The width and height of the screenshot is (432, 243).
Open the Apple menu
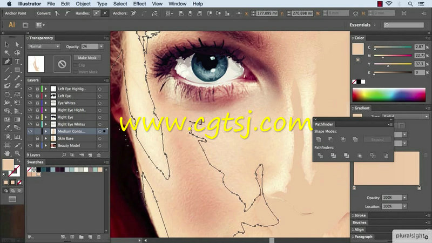click(9, 4)
